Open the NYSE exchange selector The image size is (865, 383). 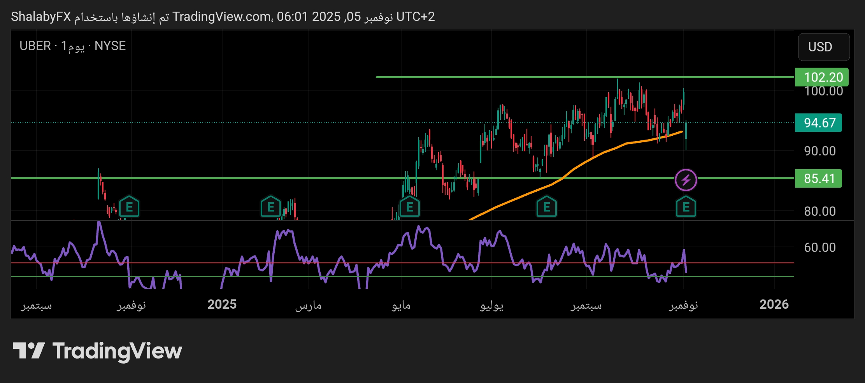111,46
